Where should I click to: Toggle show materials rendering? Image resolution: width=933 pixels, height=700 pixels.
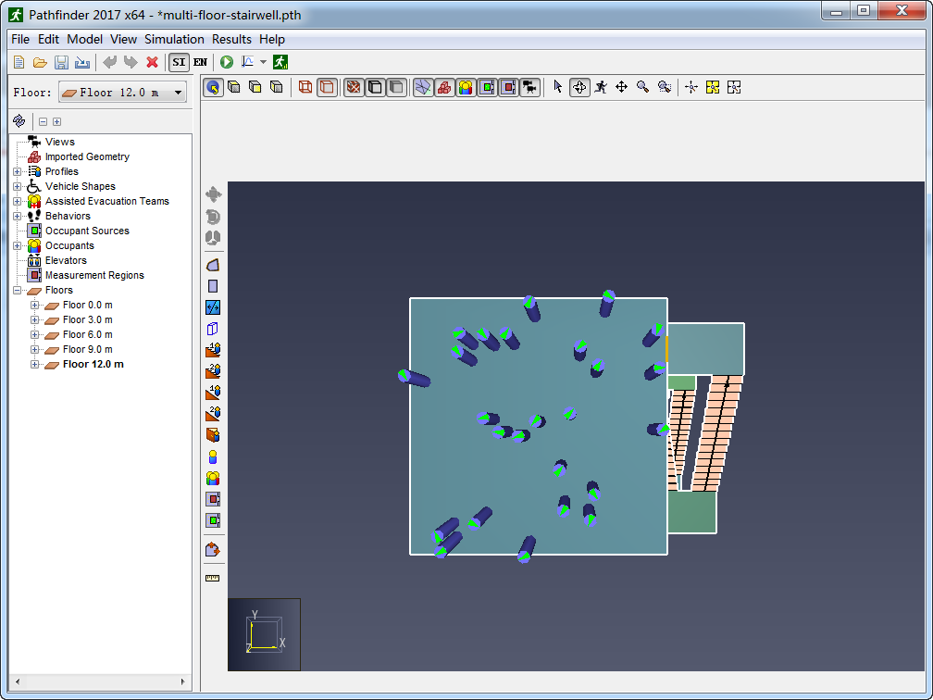click(x=354, y=87)
